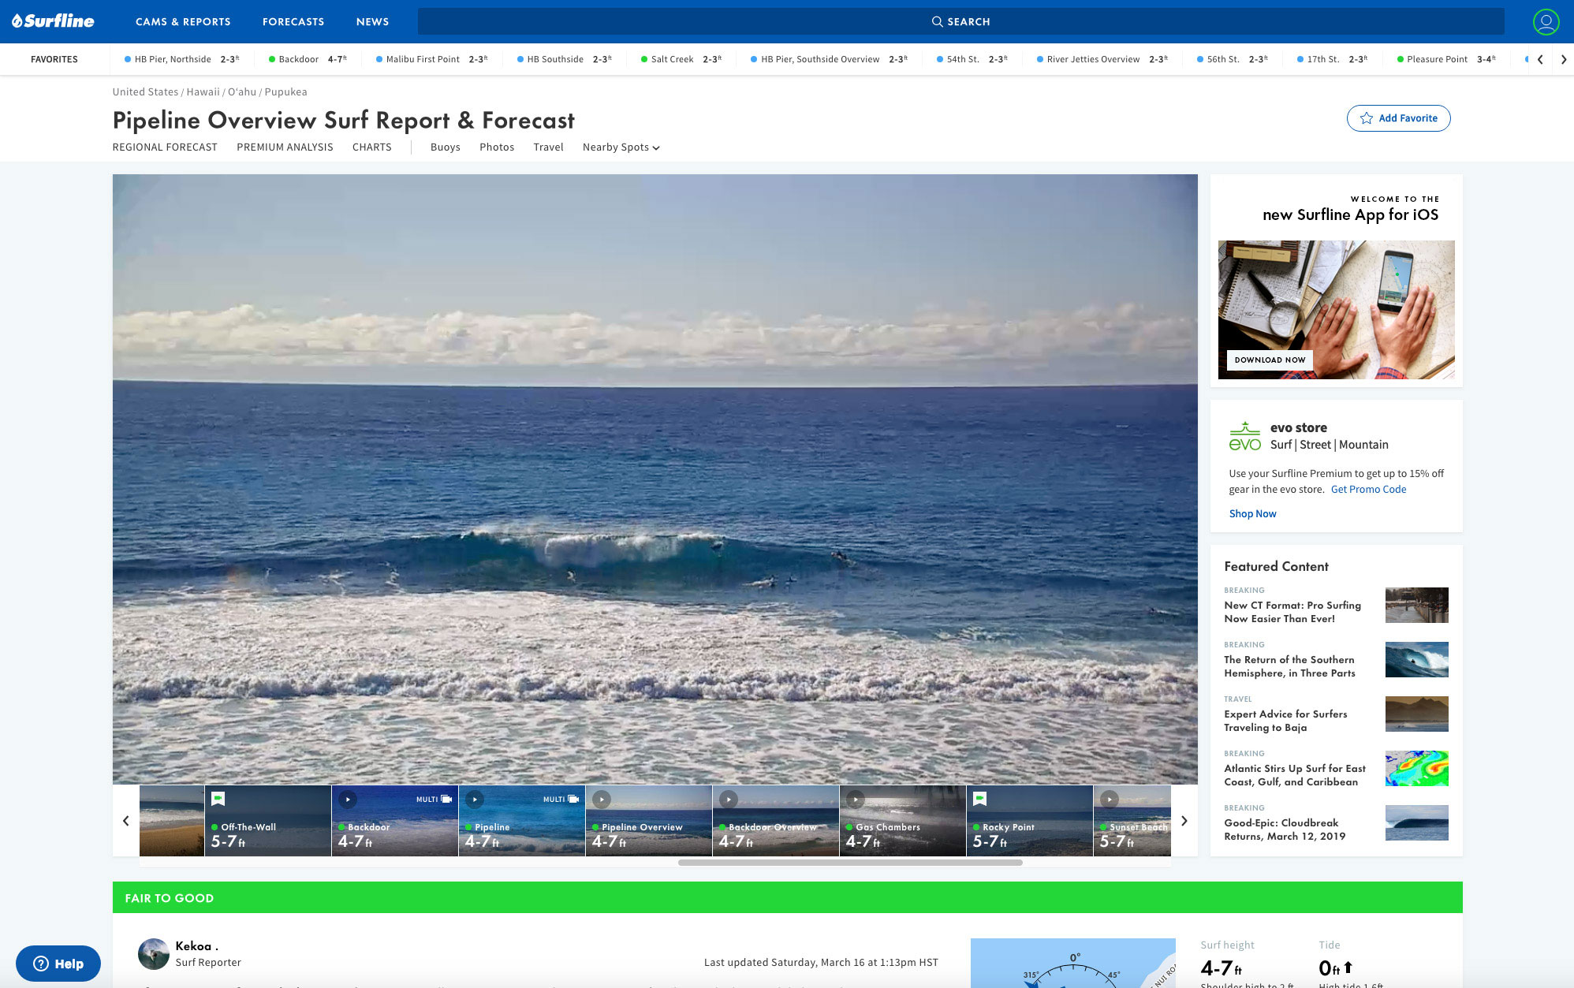Click the Download Now button
Viewport: 1574px width, 988px height.
click(1270, 360)
